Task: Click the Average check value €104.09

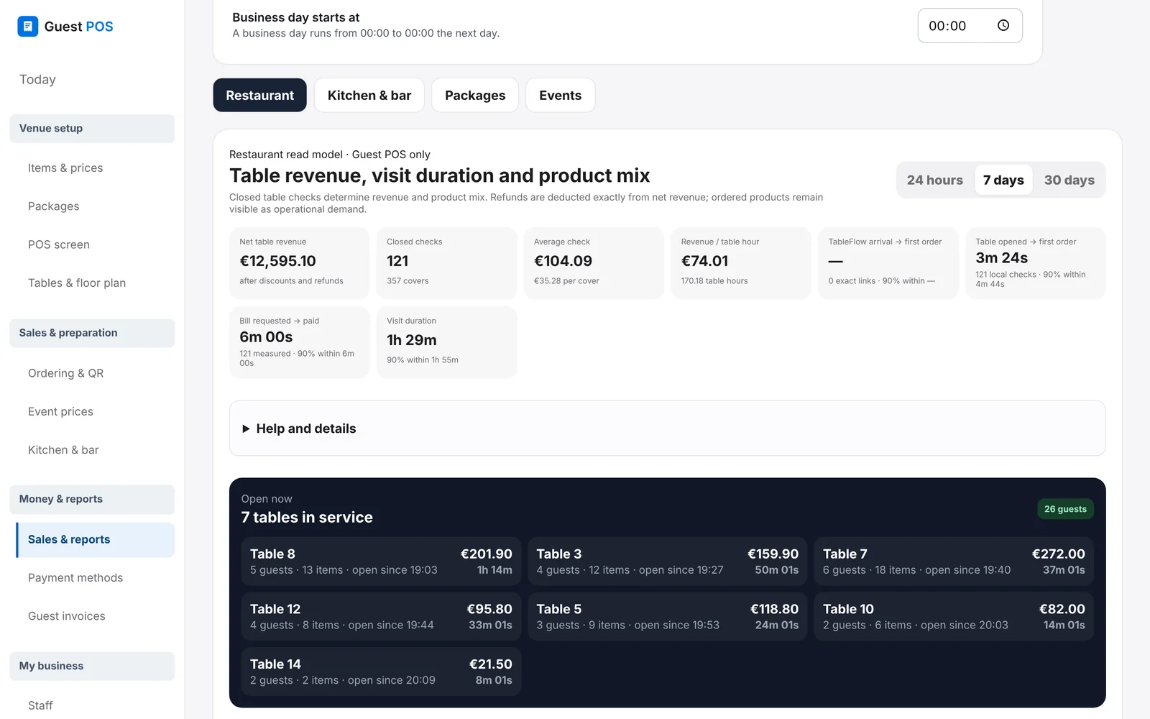Action: point(563,261)
